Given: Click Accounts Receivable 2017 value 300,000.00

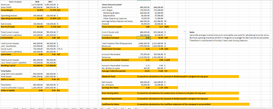Looking at the screenshot, I should pyautogui.click(x=157, y=54).
